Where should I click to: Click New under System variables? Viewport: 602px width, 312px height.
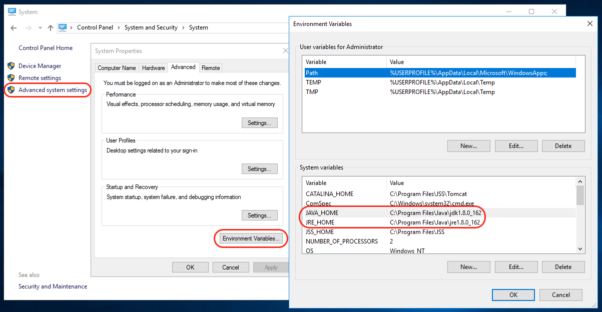point(468,266)
